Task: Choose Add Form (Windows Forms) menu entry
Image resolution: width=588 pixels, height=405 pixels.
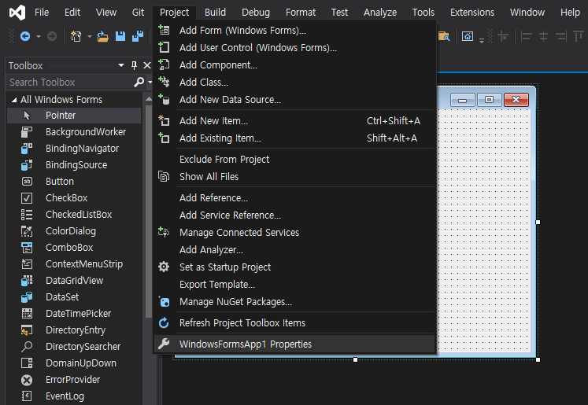Action: pos(294,31)
